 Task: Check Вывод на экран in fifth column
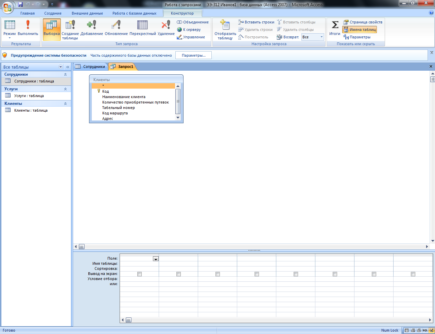pyautogui.click(x=296, y=274)
